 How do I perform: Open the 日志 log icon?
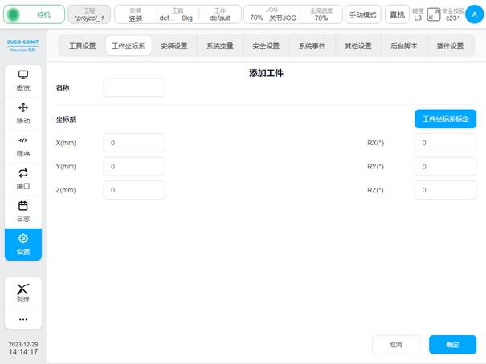(x=23, y=211)
